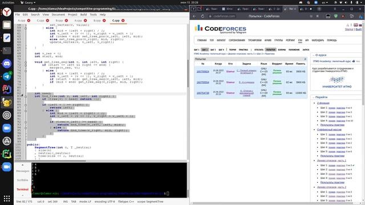Image resolution: width=365 pixels, height=205 pixels.
Task: Open the КАЛЕНДАРЬ menu item on Codeforces
Action: click(x=318, y=40)
